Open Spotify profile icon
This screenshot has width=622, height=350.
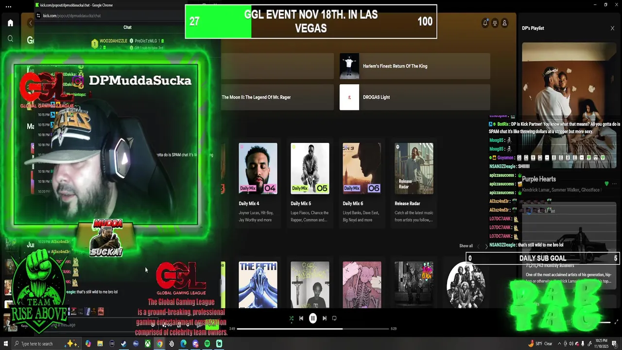point(504,23)
